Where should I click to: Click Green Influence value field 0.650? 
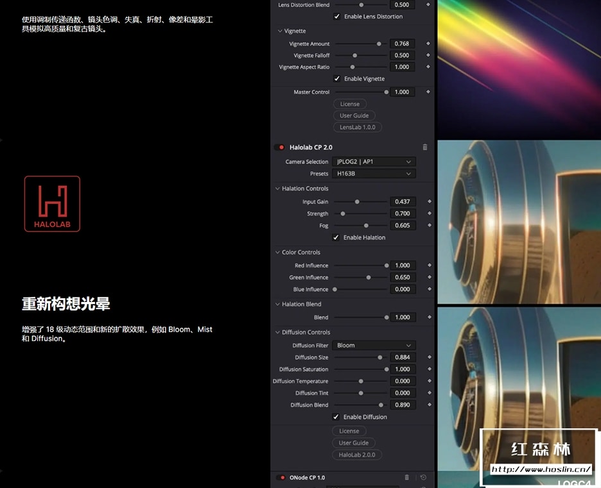(403, 277)
